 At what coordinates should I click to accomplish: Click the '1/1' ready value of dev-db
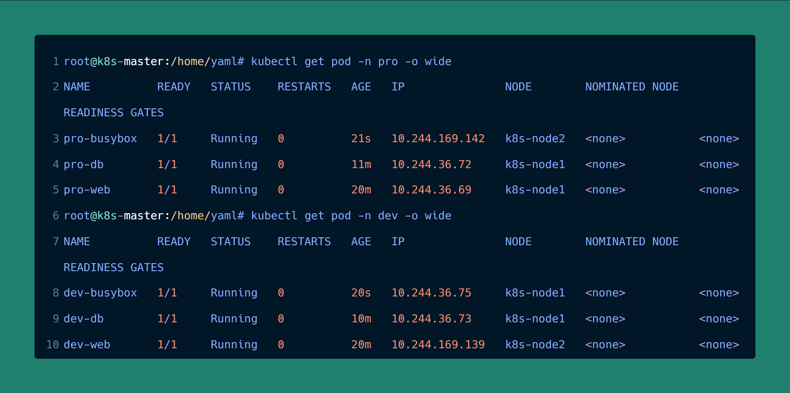point(167,319)
